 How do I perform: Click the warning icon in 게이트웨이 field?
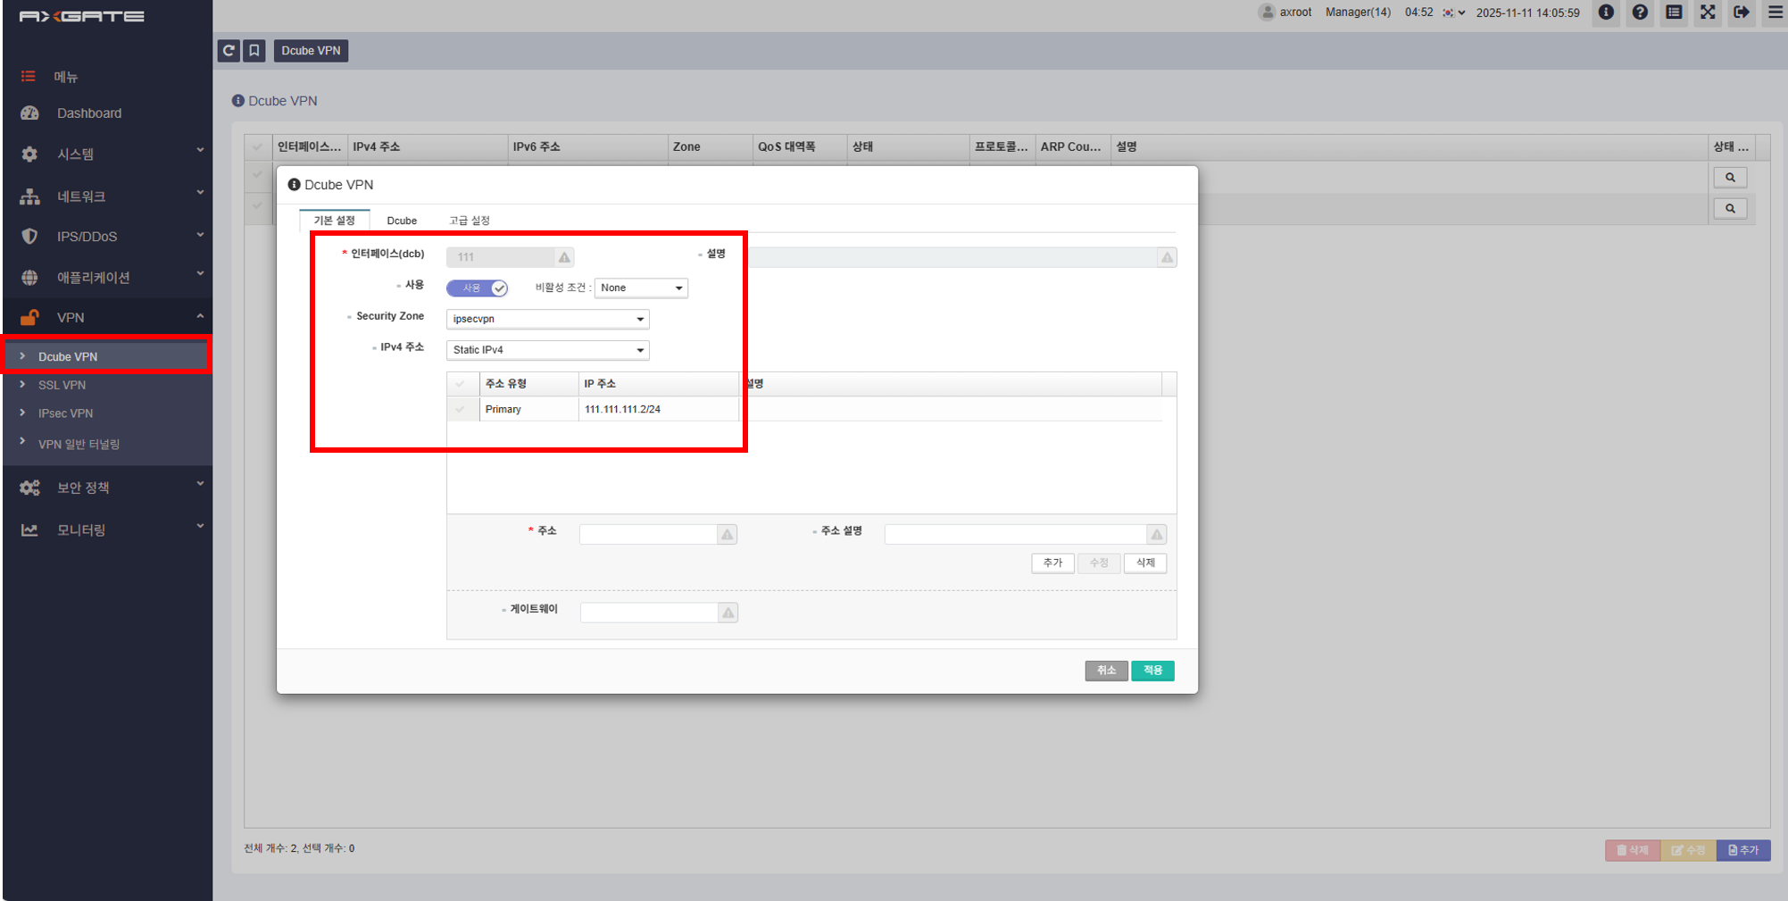pos(728,613)
